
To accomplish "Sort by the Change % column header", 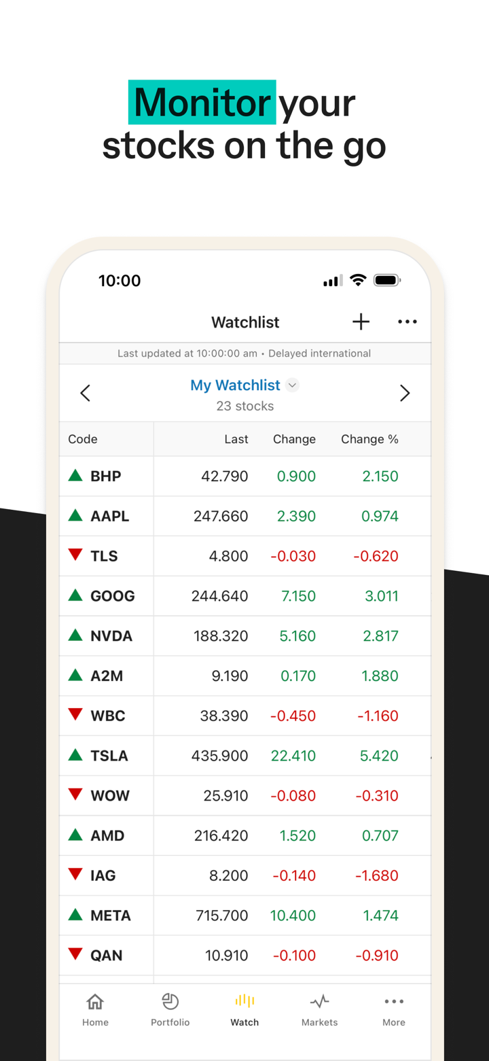I will click(x=369, y=439).
